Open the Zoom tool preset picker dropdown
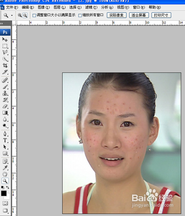Viewport: 185px width, 216px height. [12, 15]
